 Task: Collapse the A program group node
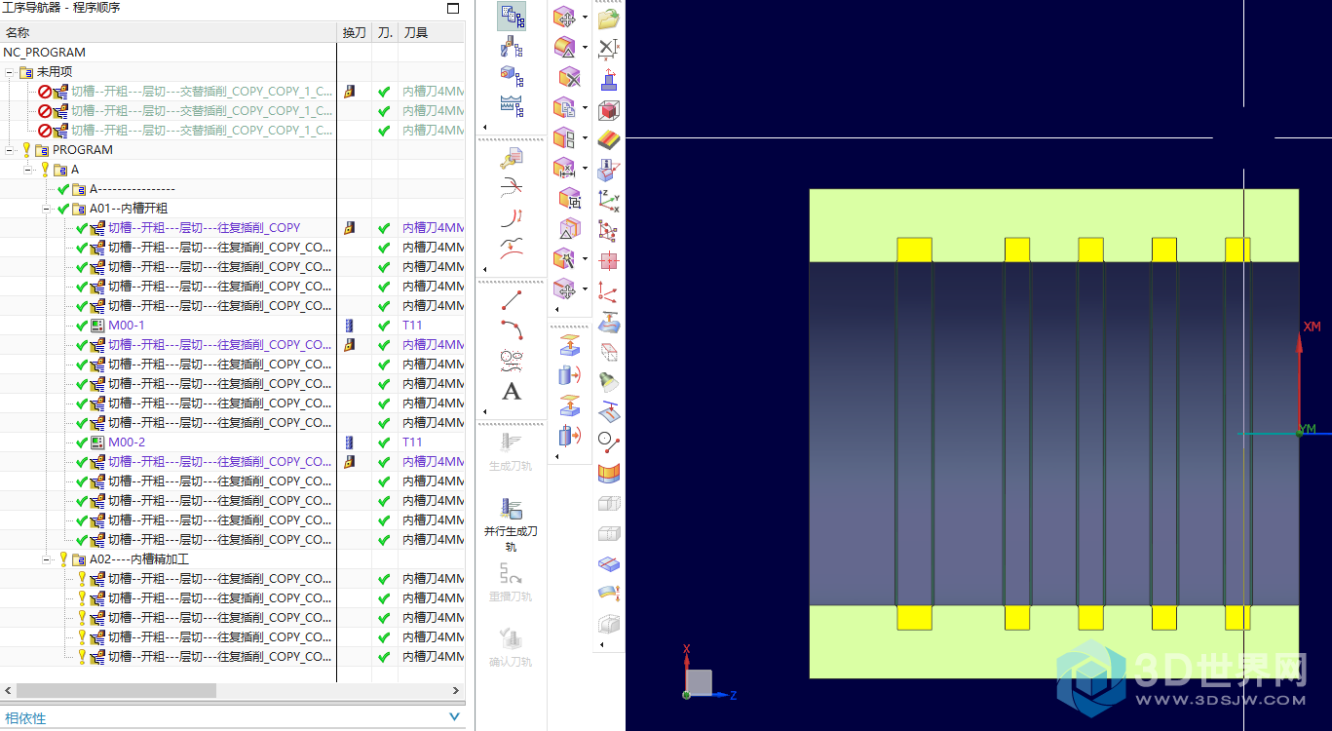(27, 170)
